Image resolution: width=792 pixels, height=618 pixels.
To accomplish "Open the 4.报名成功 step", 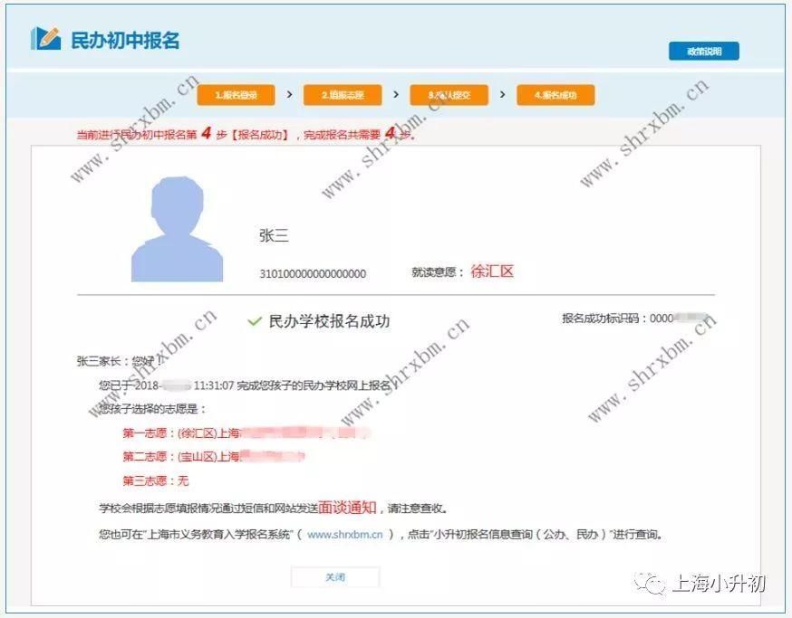I will [556, 94].
